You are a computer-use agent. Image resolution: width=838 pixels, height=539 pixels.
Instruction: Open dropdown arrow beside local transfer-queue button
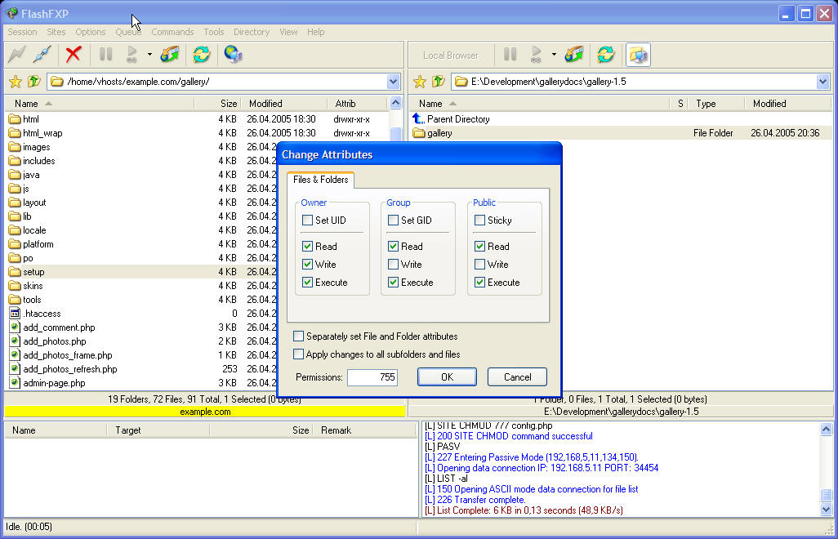(x=555, y=55)
